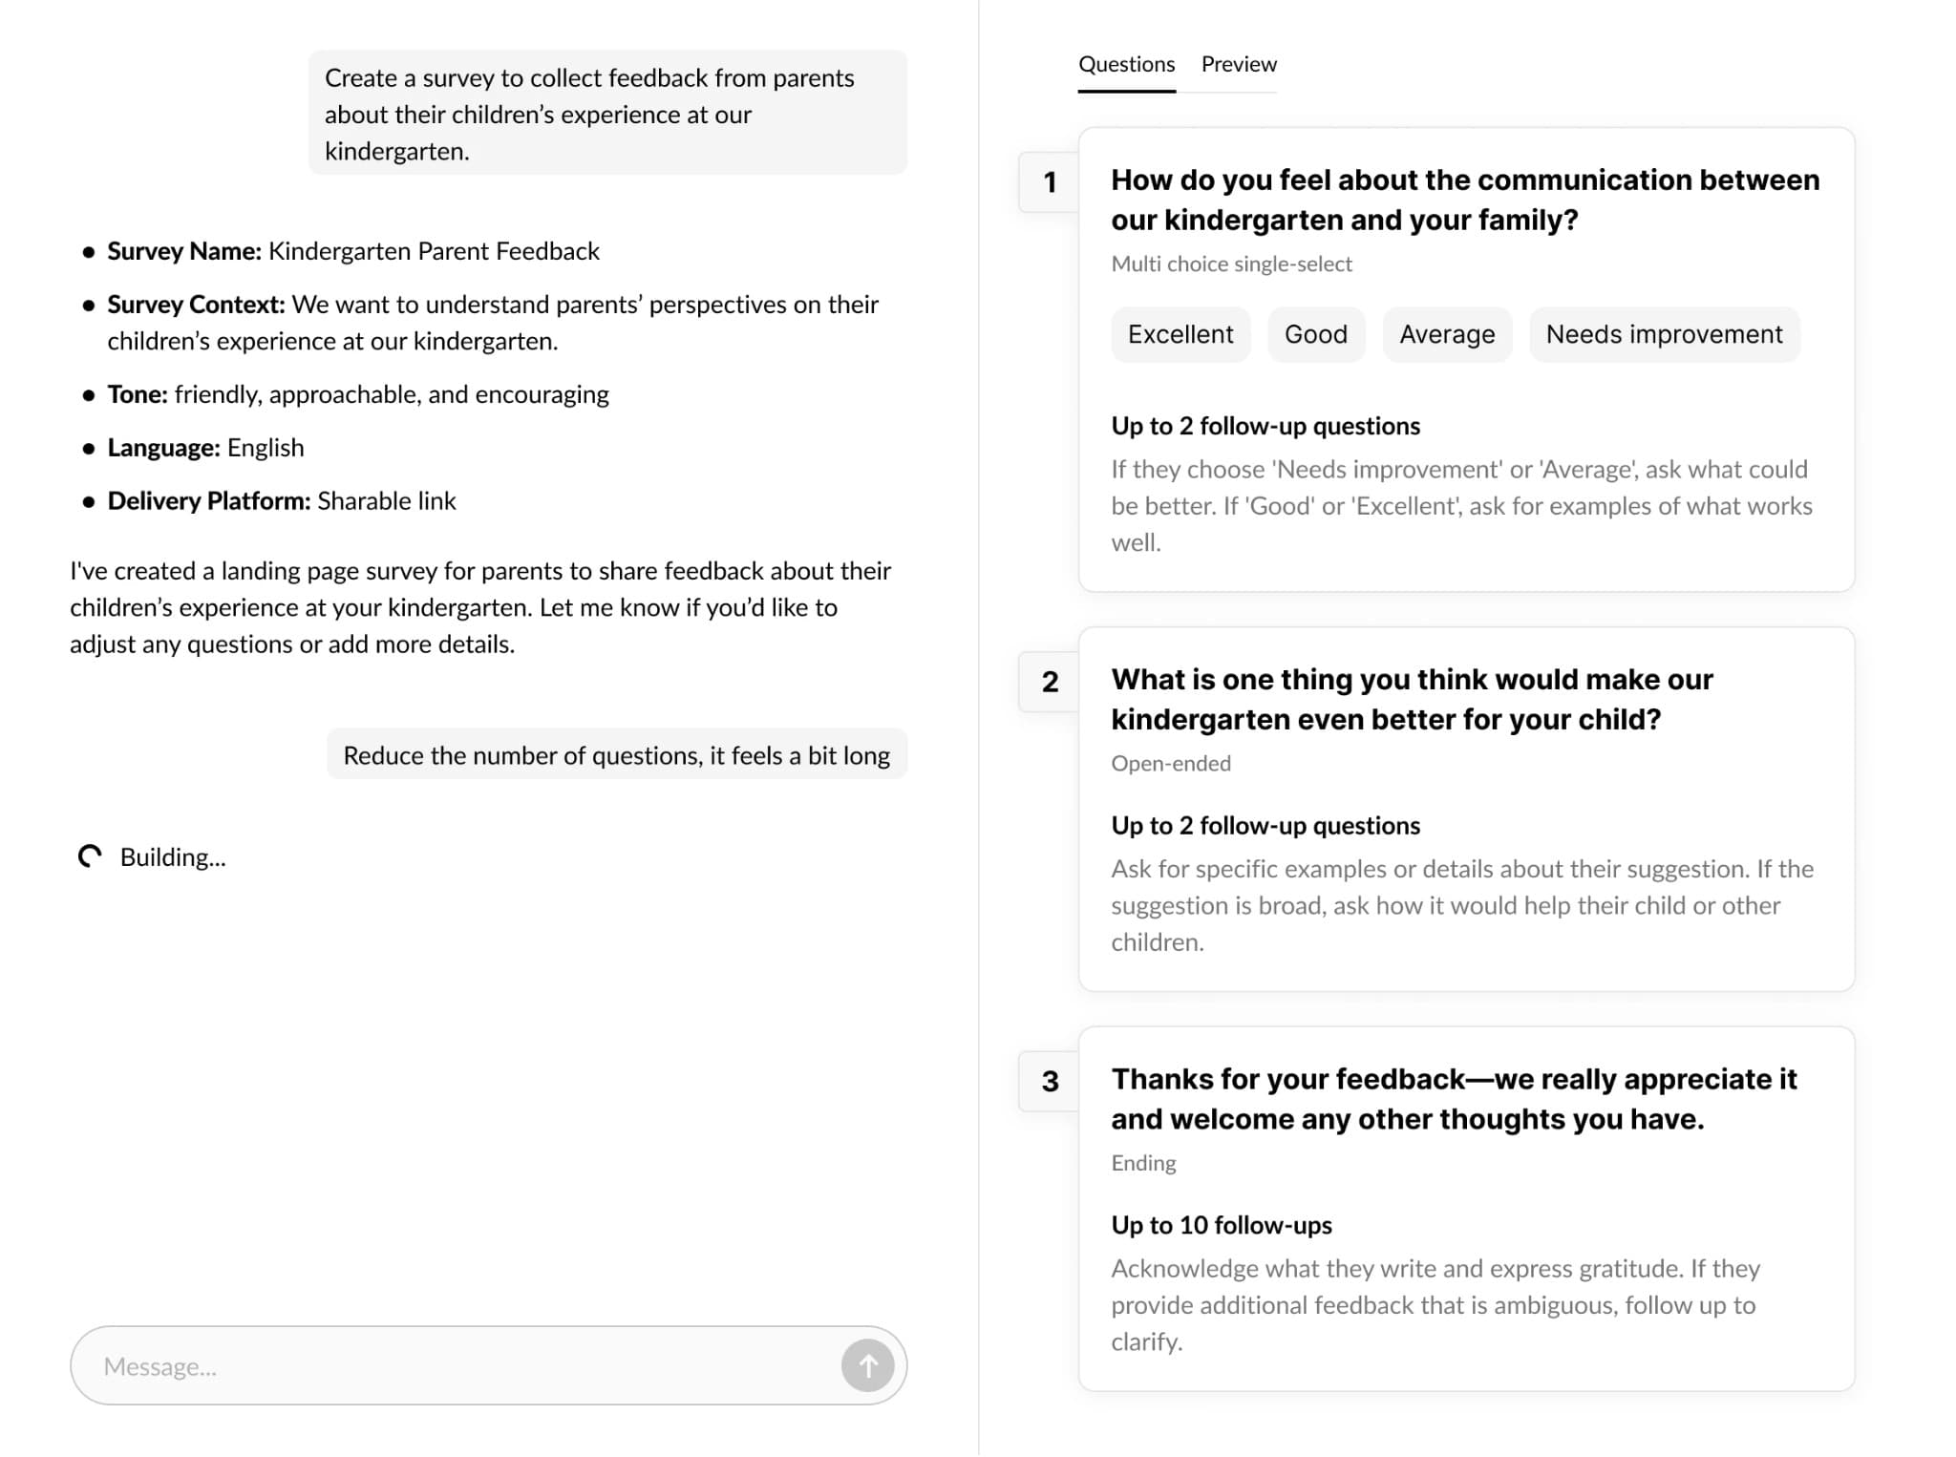Screen dimensions: 1956x1457
Task: Expand follow-up questions on question 1
Action: click(1265, 426)
